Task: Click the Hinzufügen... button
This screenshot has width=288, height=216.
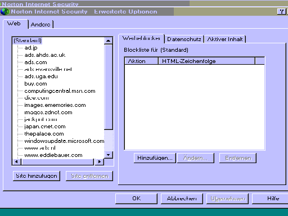Action: point(155,158)
